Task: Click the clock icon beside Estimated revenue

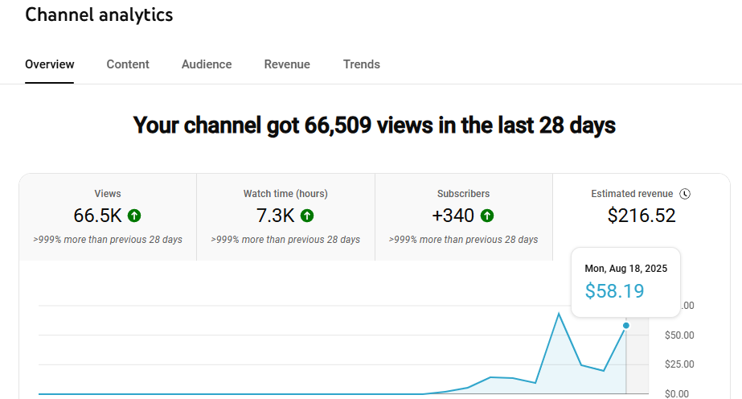Action: click(685, 194)
